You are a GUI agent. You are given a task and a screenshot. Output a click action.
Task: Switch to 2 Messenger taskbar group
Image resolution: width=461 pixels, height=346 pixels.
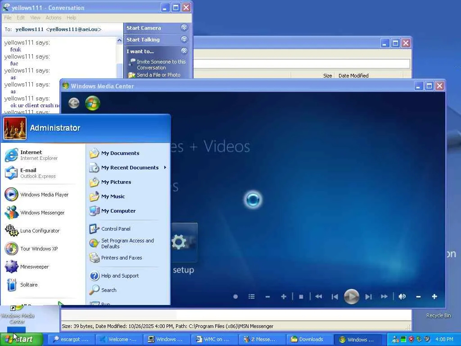coord(262,339)
